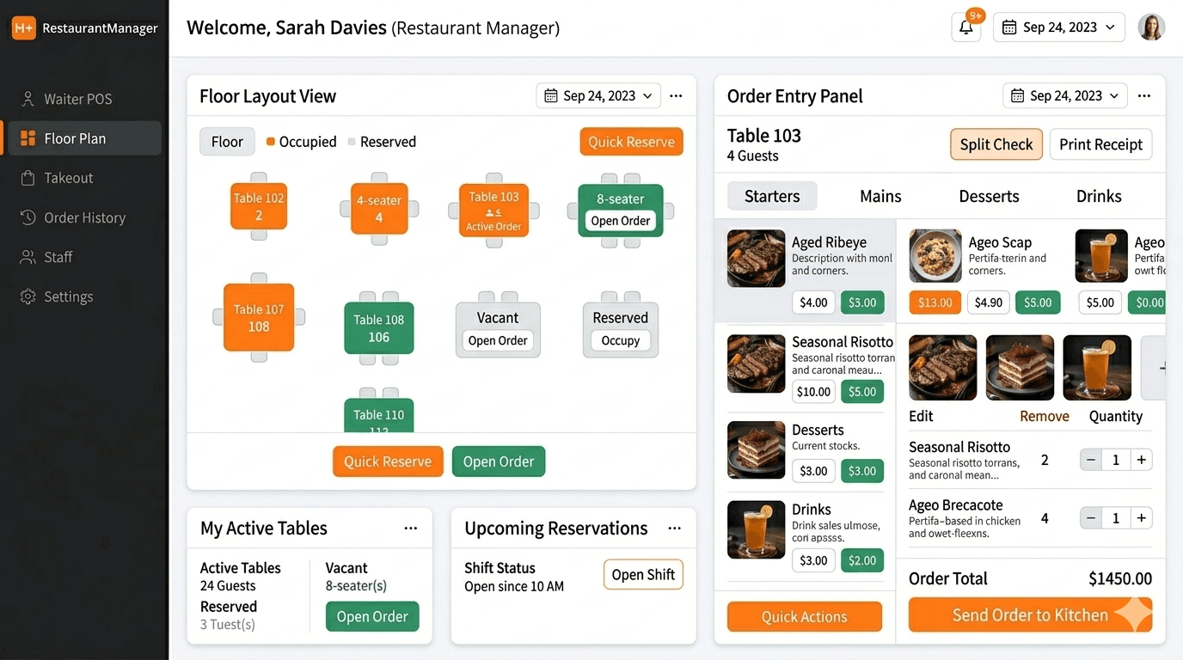The width and height of the screenshot is (1183, 660).
Task: Click the Aged Ribeye food thumbnail
Action: pos(756,258)
